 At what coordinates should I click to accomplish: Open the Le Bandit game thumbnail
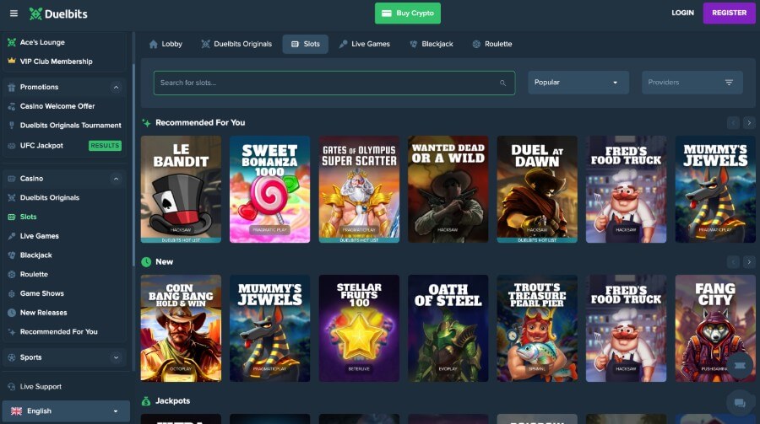[x=181, y=190]
